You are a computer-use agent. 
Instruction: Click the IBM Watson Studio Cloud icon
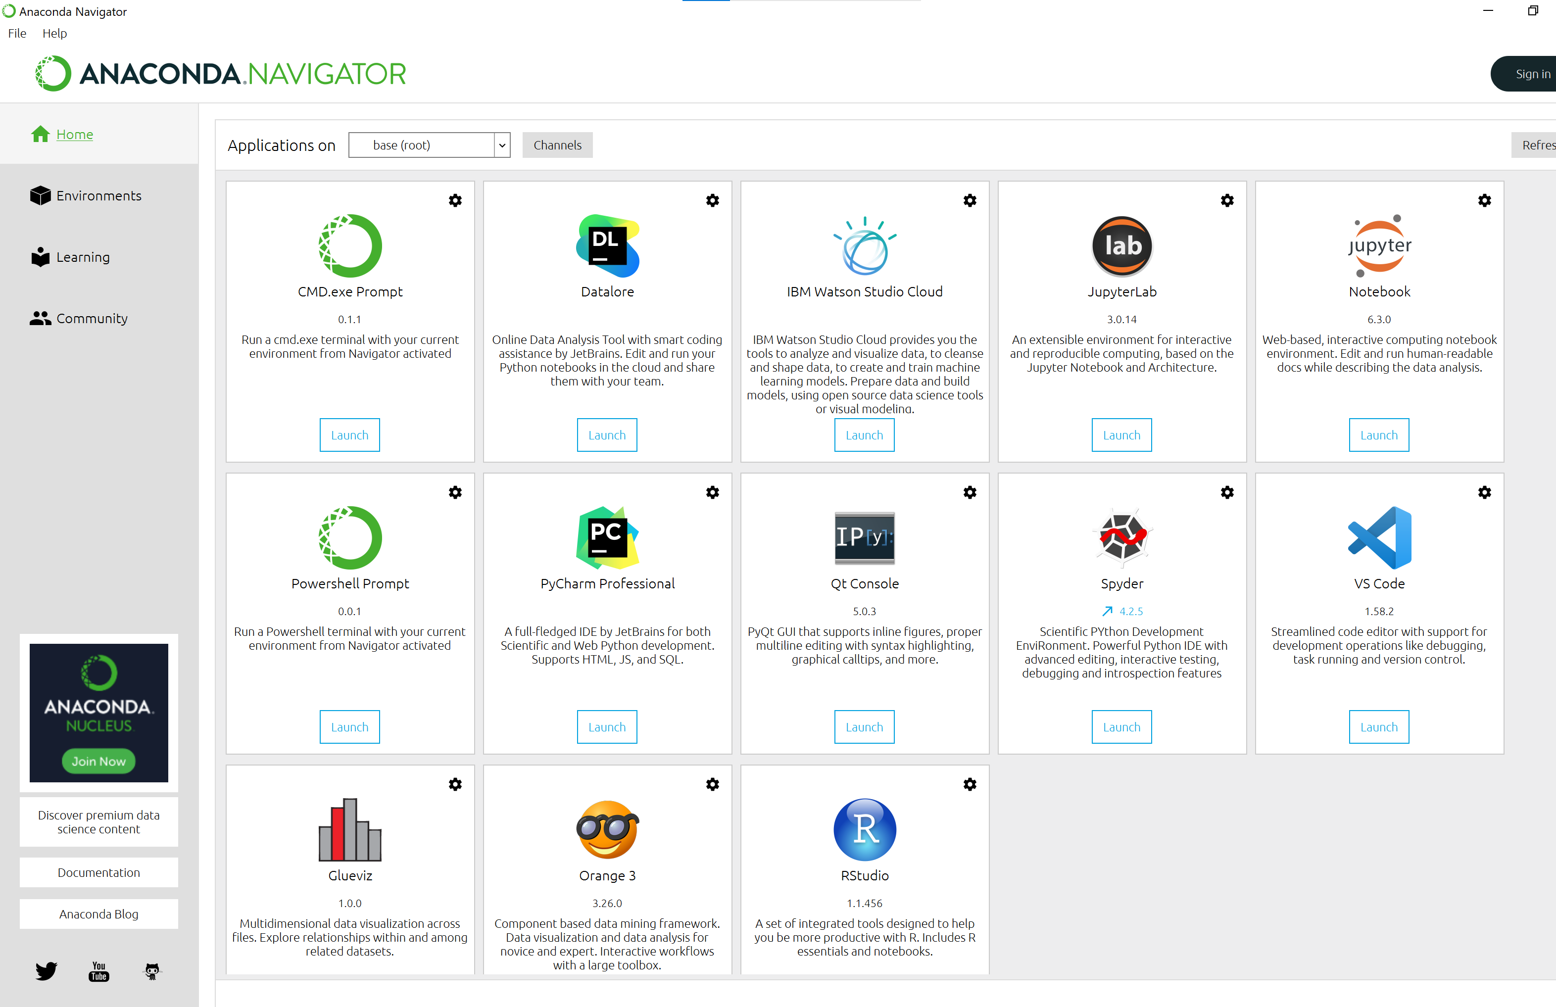click(864, 246)
